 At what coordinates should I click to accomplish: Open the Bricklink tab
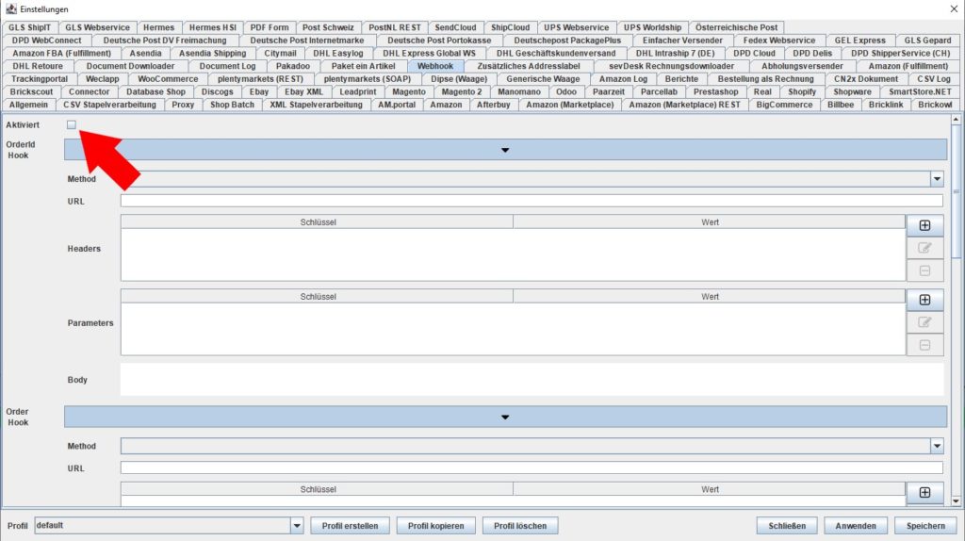[886, 105]
